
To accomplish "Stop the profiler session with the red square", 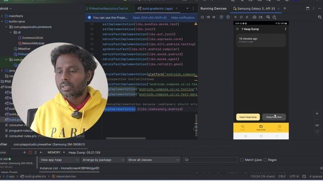I will point(30,152).
